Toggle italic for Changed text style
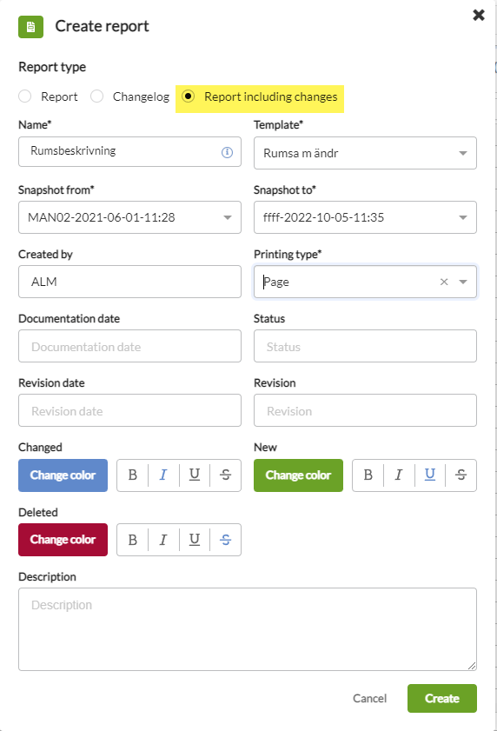The height and width of the screenshot is (731, 497). click(163, 475)
